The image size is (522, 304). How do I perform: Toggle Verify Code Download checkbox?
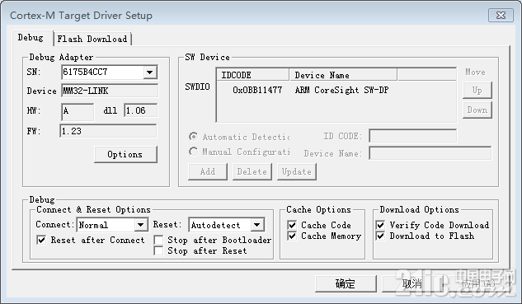(380, 225)
